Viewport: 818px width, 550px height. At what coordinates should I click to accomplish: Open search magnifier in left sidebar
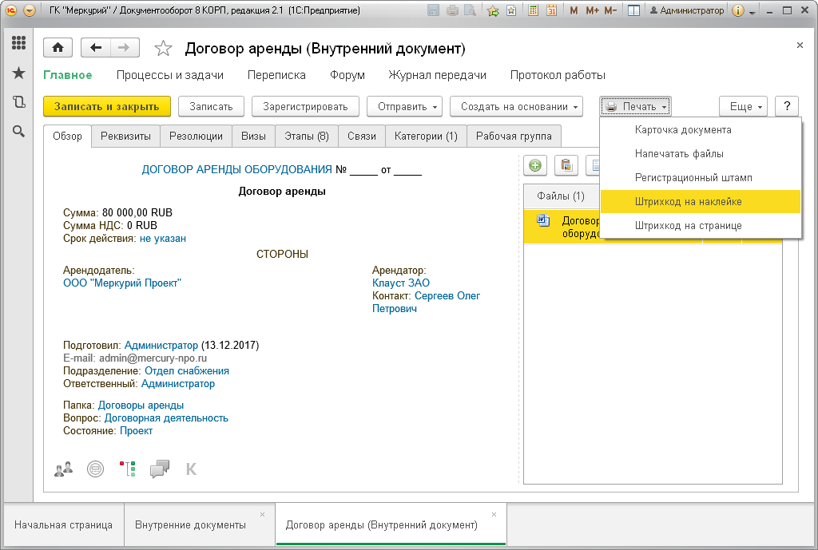point(19,132)
